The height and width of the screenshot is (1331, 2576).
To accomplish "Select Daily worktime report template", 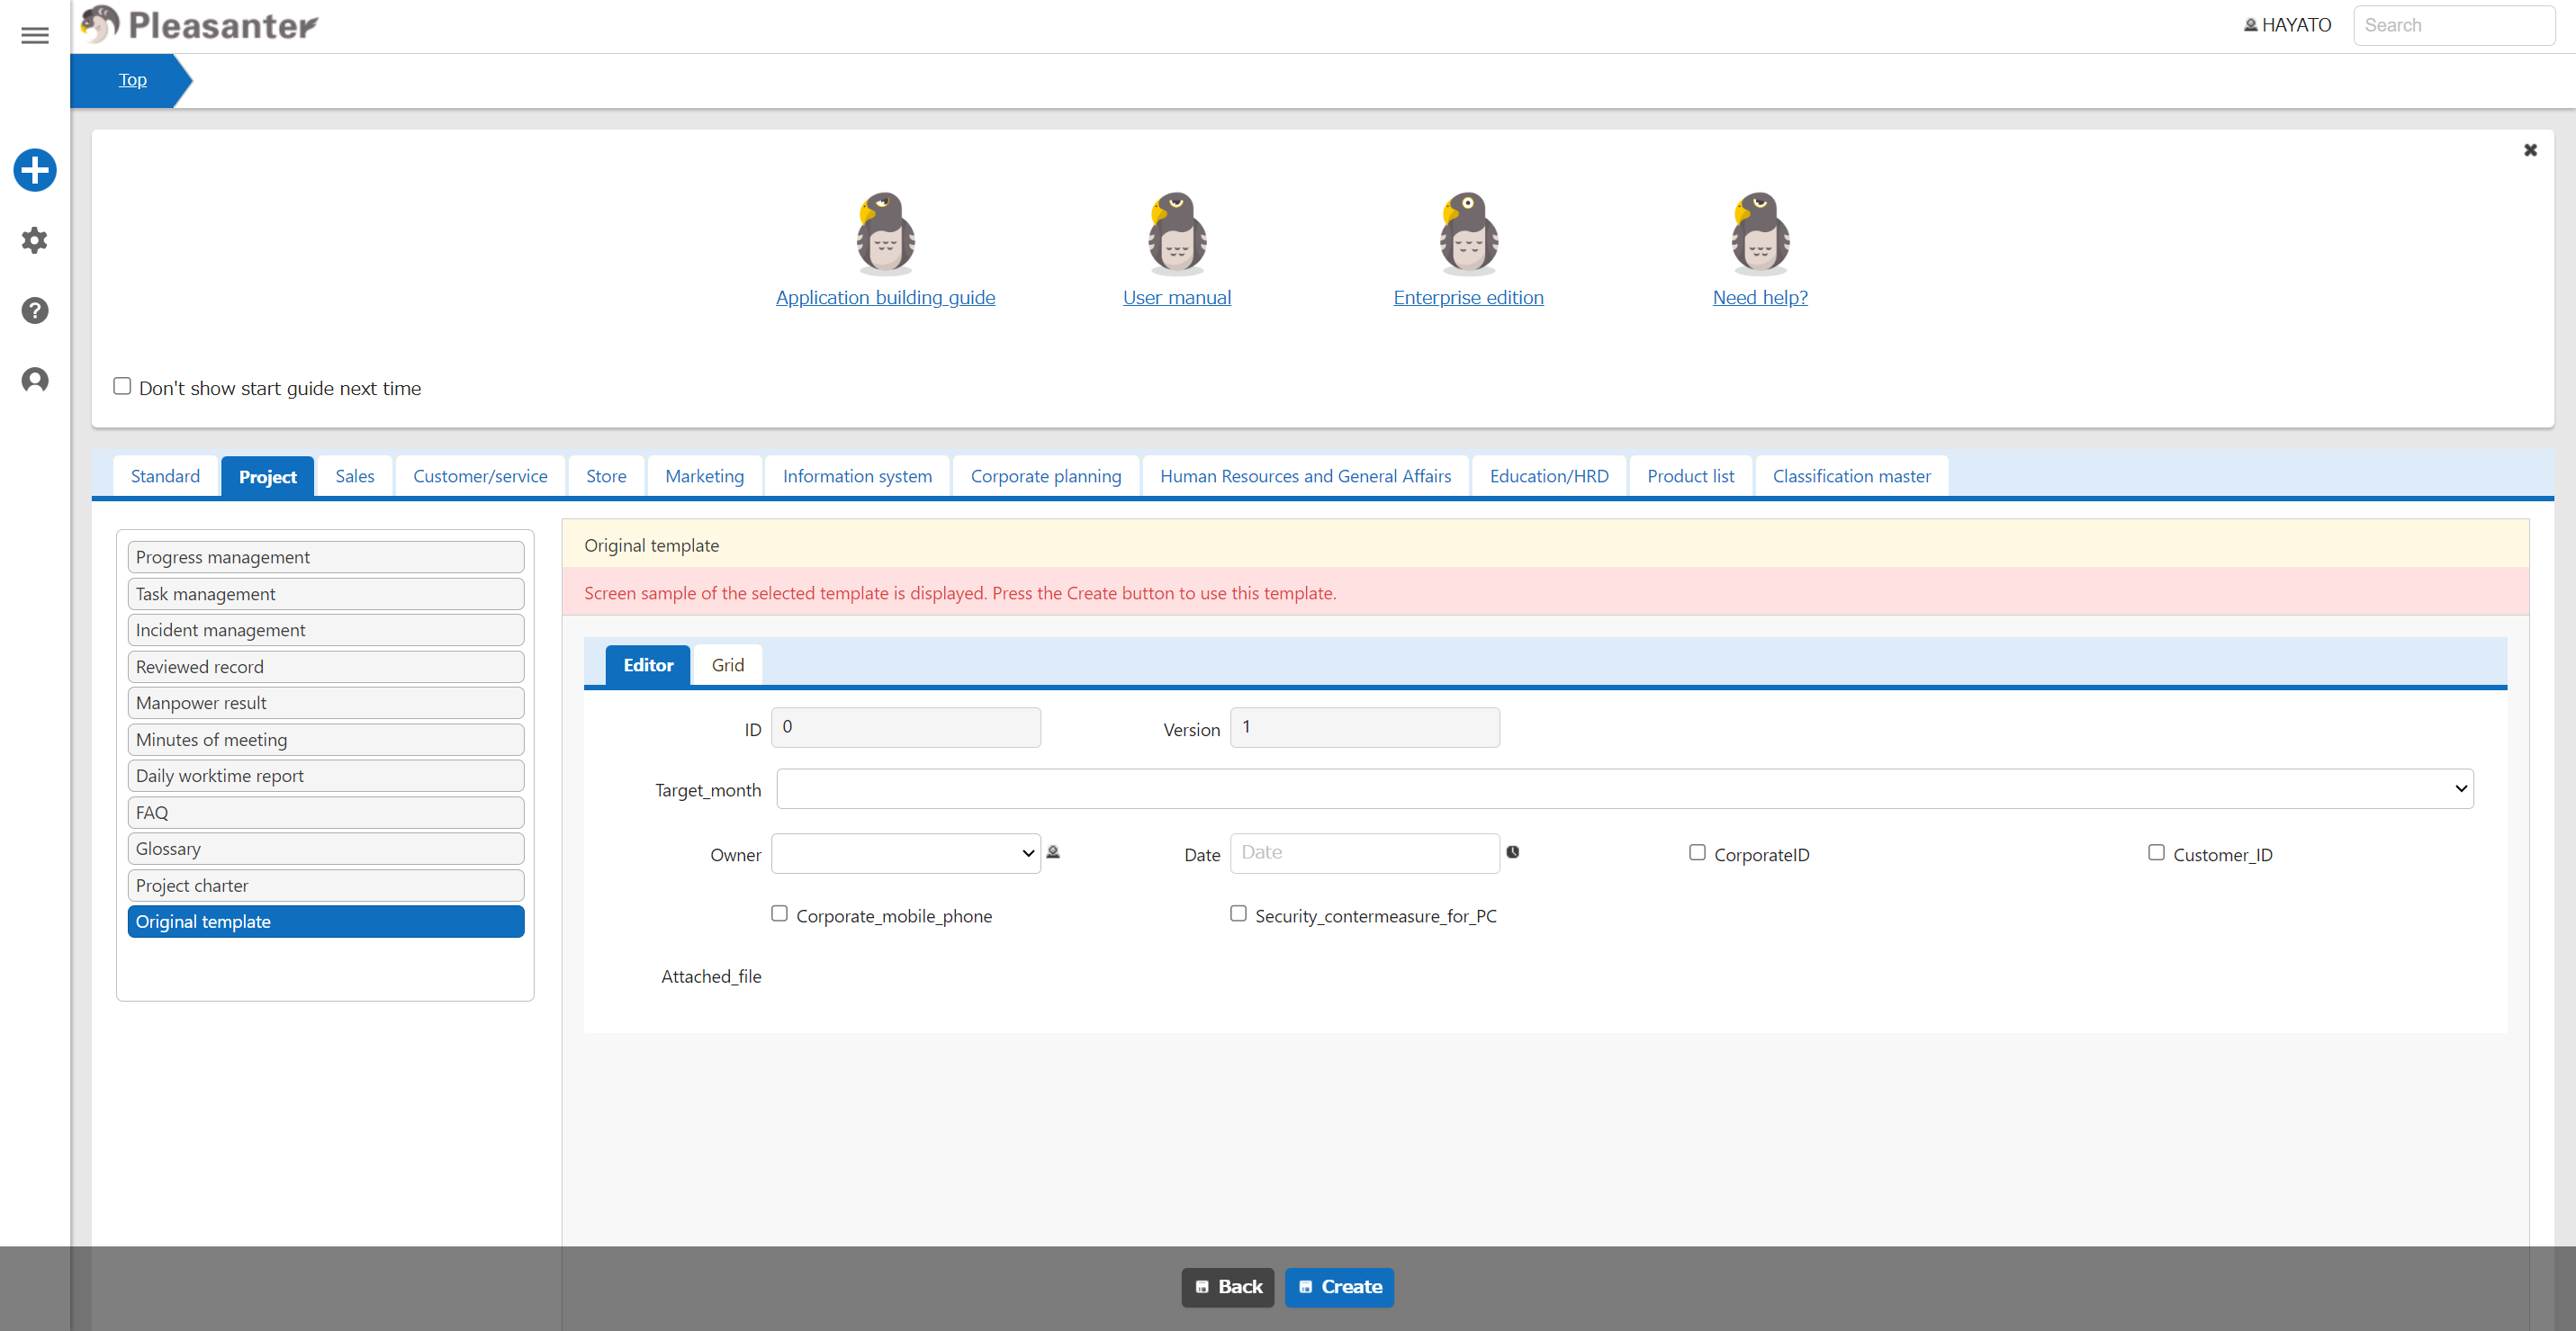I will [x=326, y=776].
